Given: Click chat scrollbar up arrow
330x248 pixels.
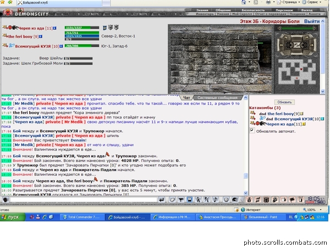Looking at the screenshot, I should (x=246, y=98).
